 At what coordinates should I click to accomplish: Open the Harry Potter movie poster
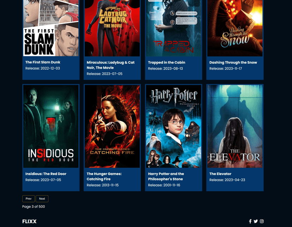(x=174, y=126)
